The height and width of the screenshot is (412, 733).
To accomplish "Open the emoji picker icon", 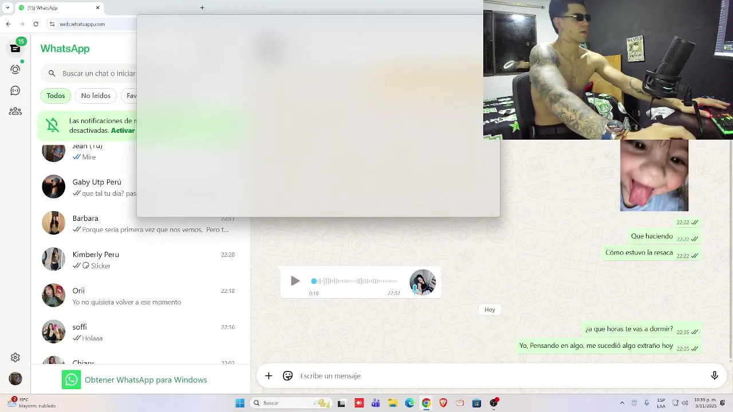I will click(x=288, y=376).
